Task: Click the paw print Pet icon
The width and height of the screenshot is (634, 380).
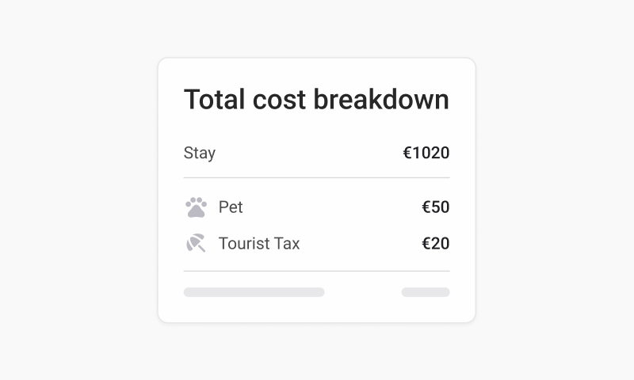Action: pos(196,207)
